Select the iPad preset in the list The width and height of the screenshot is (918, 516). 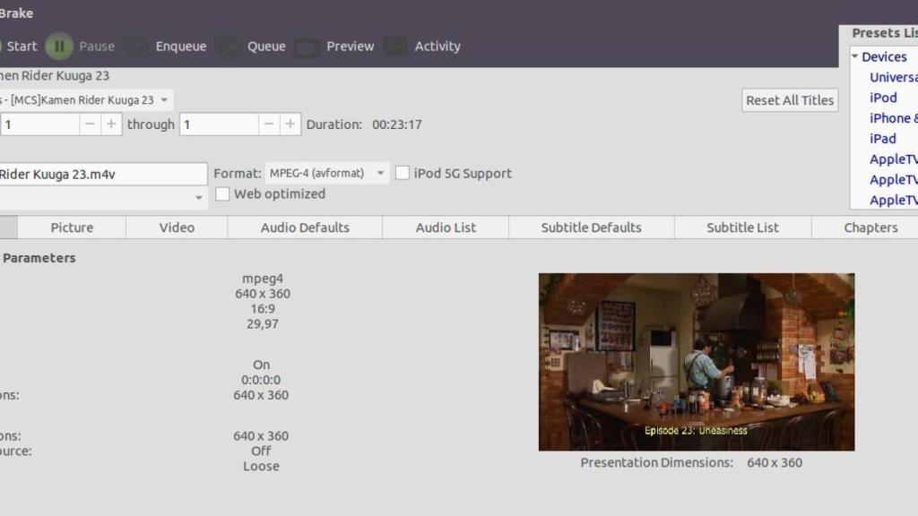coord(882,138)
